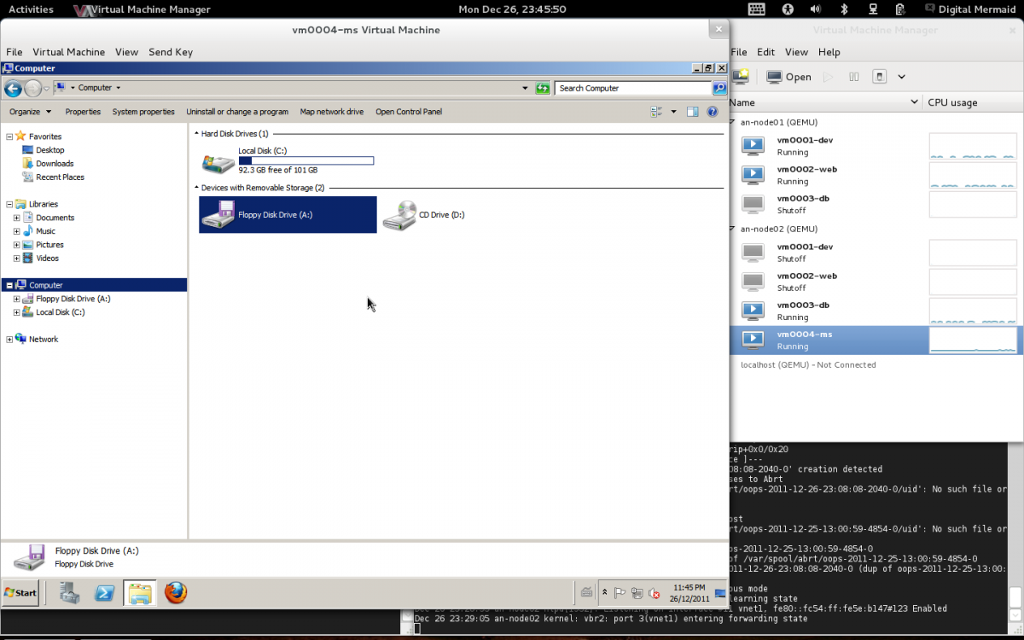Click the Open button in Virtual Machine Manager
This screenshot has height=640, width=1024.
click(789, 77)
